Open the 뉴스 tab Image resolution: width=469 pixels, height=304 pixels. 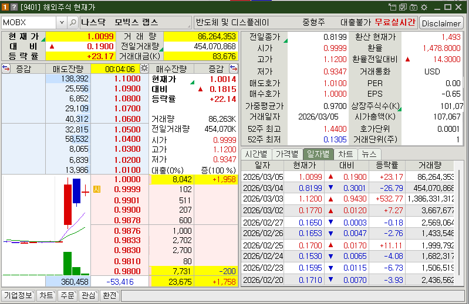tap(369, 154)
